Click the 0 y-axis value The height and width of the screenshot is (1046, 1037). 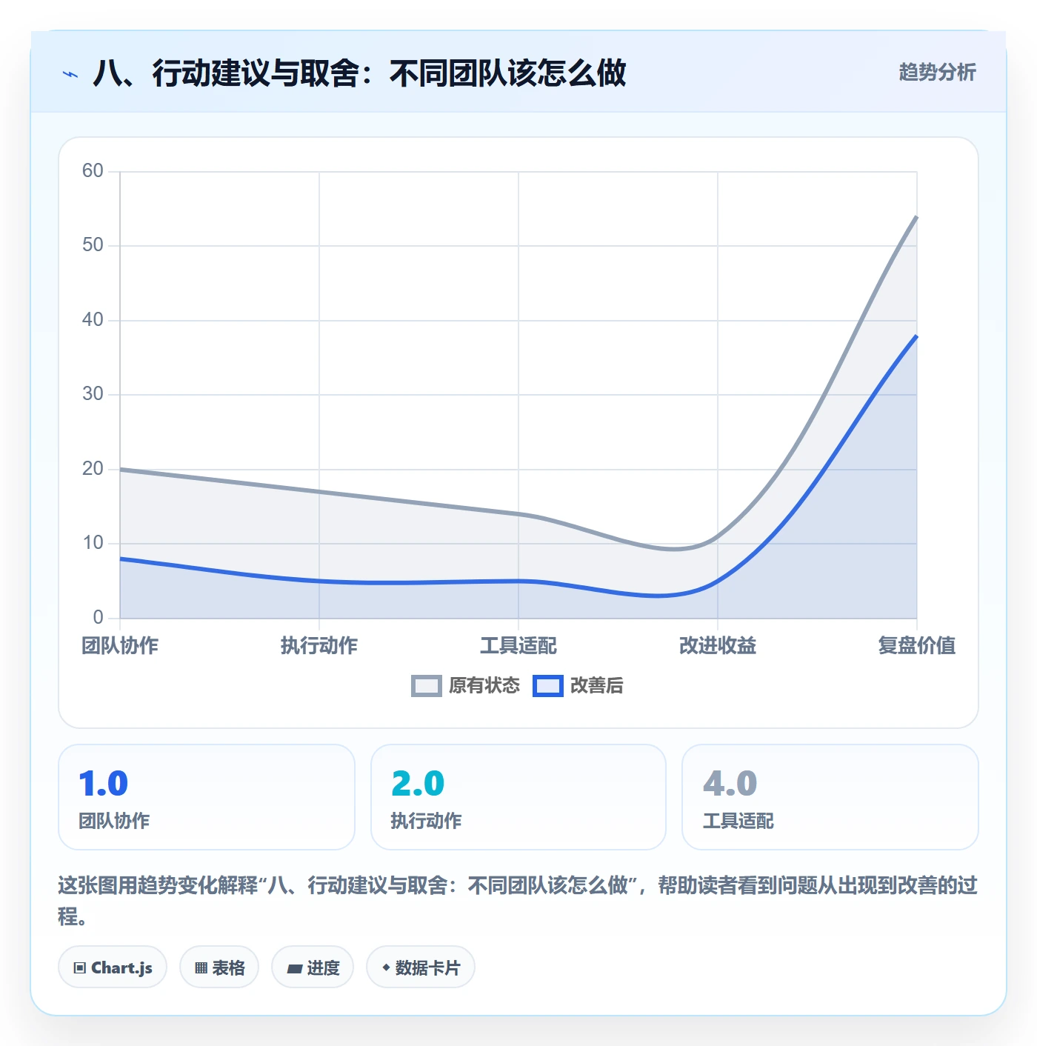pos(98,618)
